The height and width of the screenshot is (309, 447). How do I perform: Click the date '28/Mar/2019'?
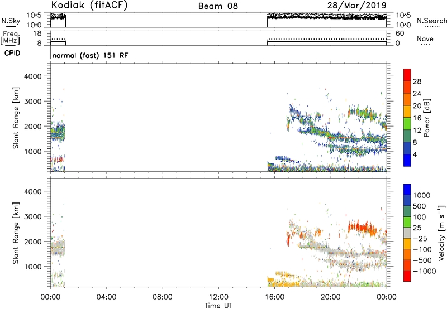[357, 5]
